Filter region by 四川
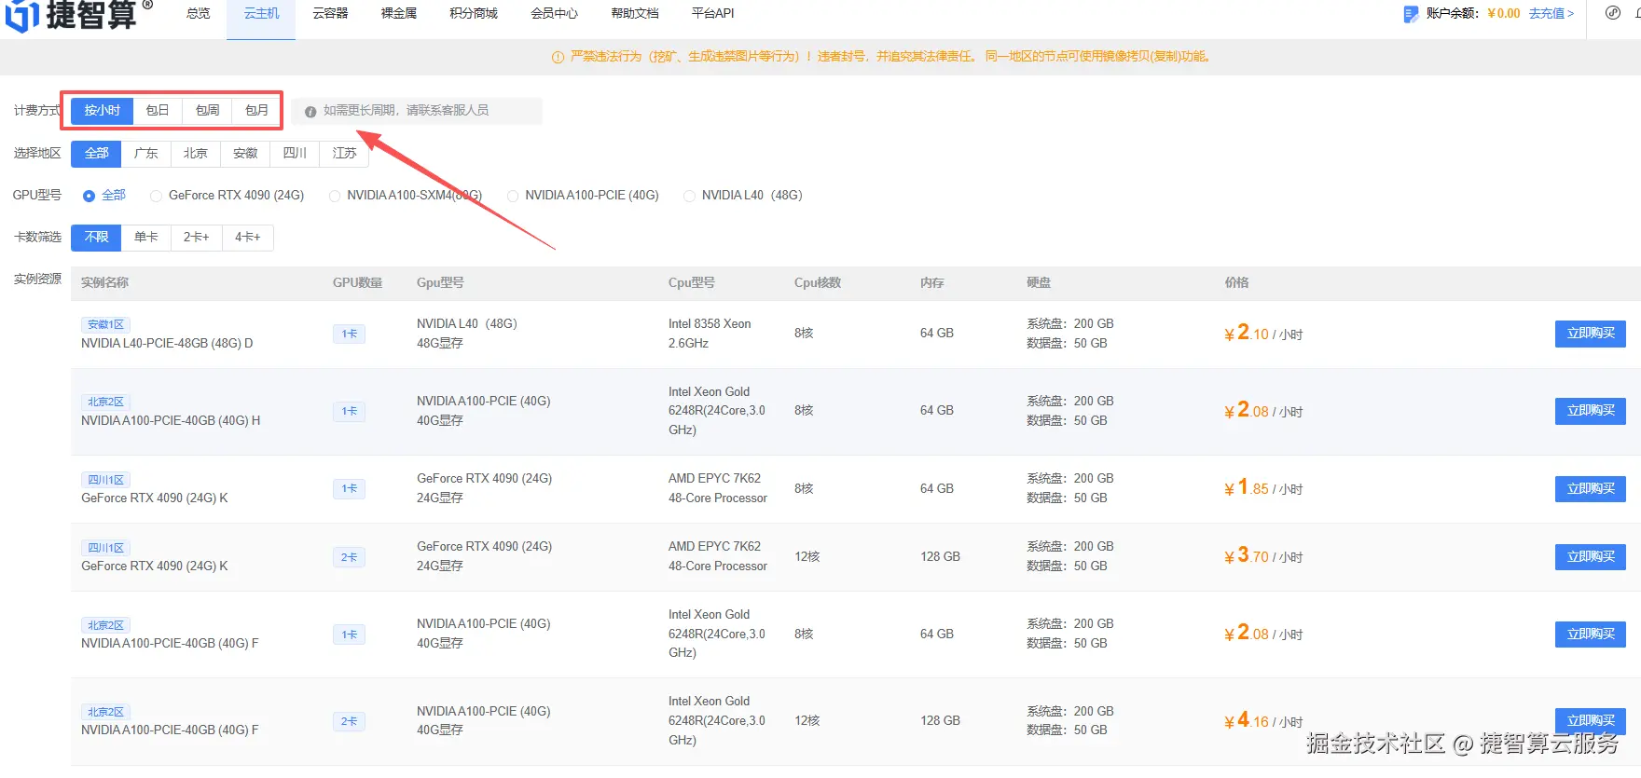This screenshot has width=1641, height=778. point(295,153)
